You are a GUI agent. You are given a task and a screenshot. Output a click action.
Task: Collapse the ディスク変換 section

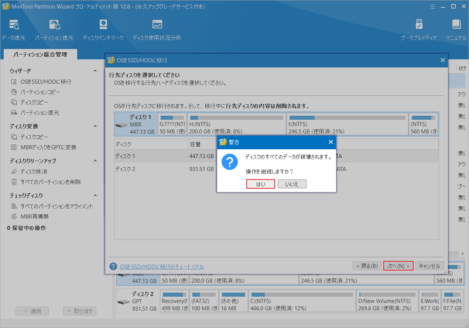tap(95, 126)
